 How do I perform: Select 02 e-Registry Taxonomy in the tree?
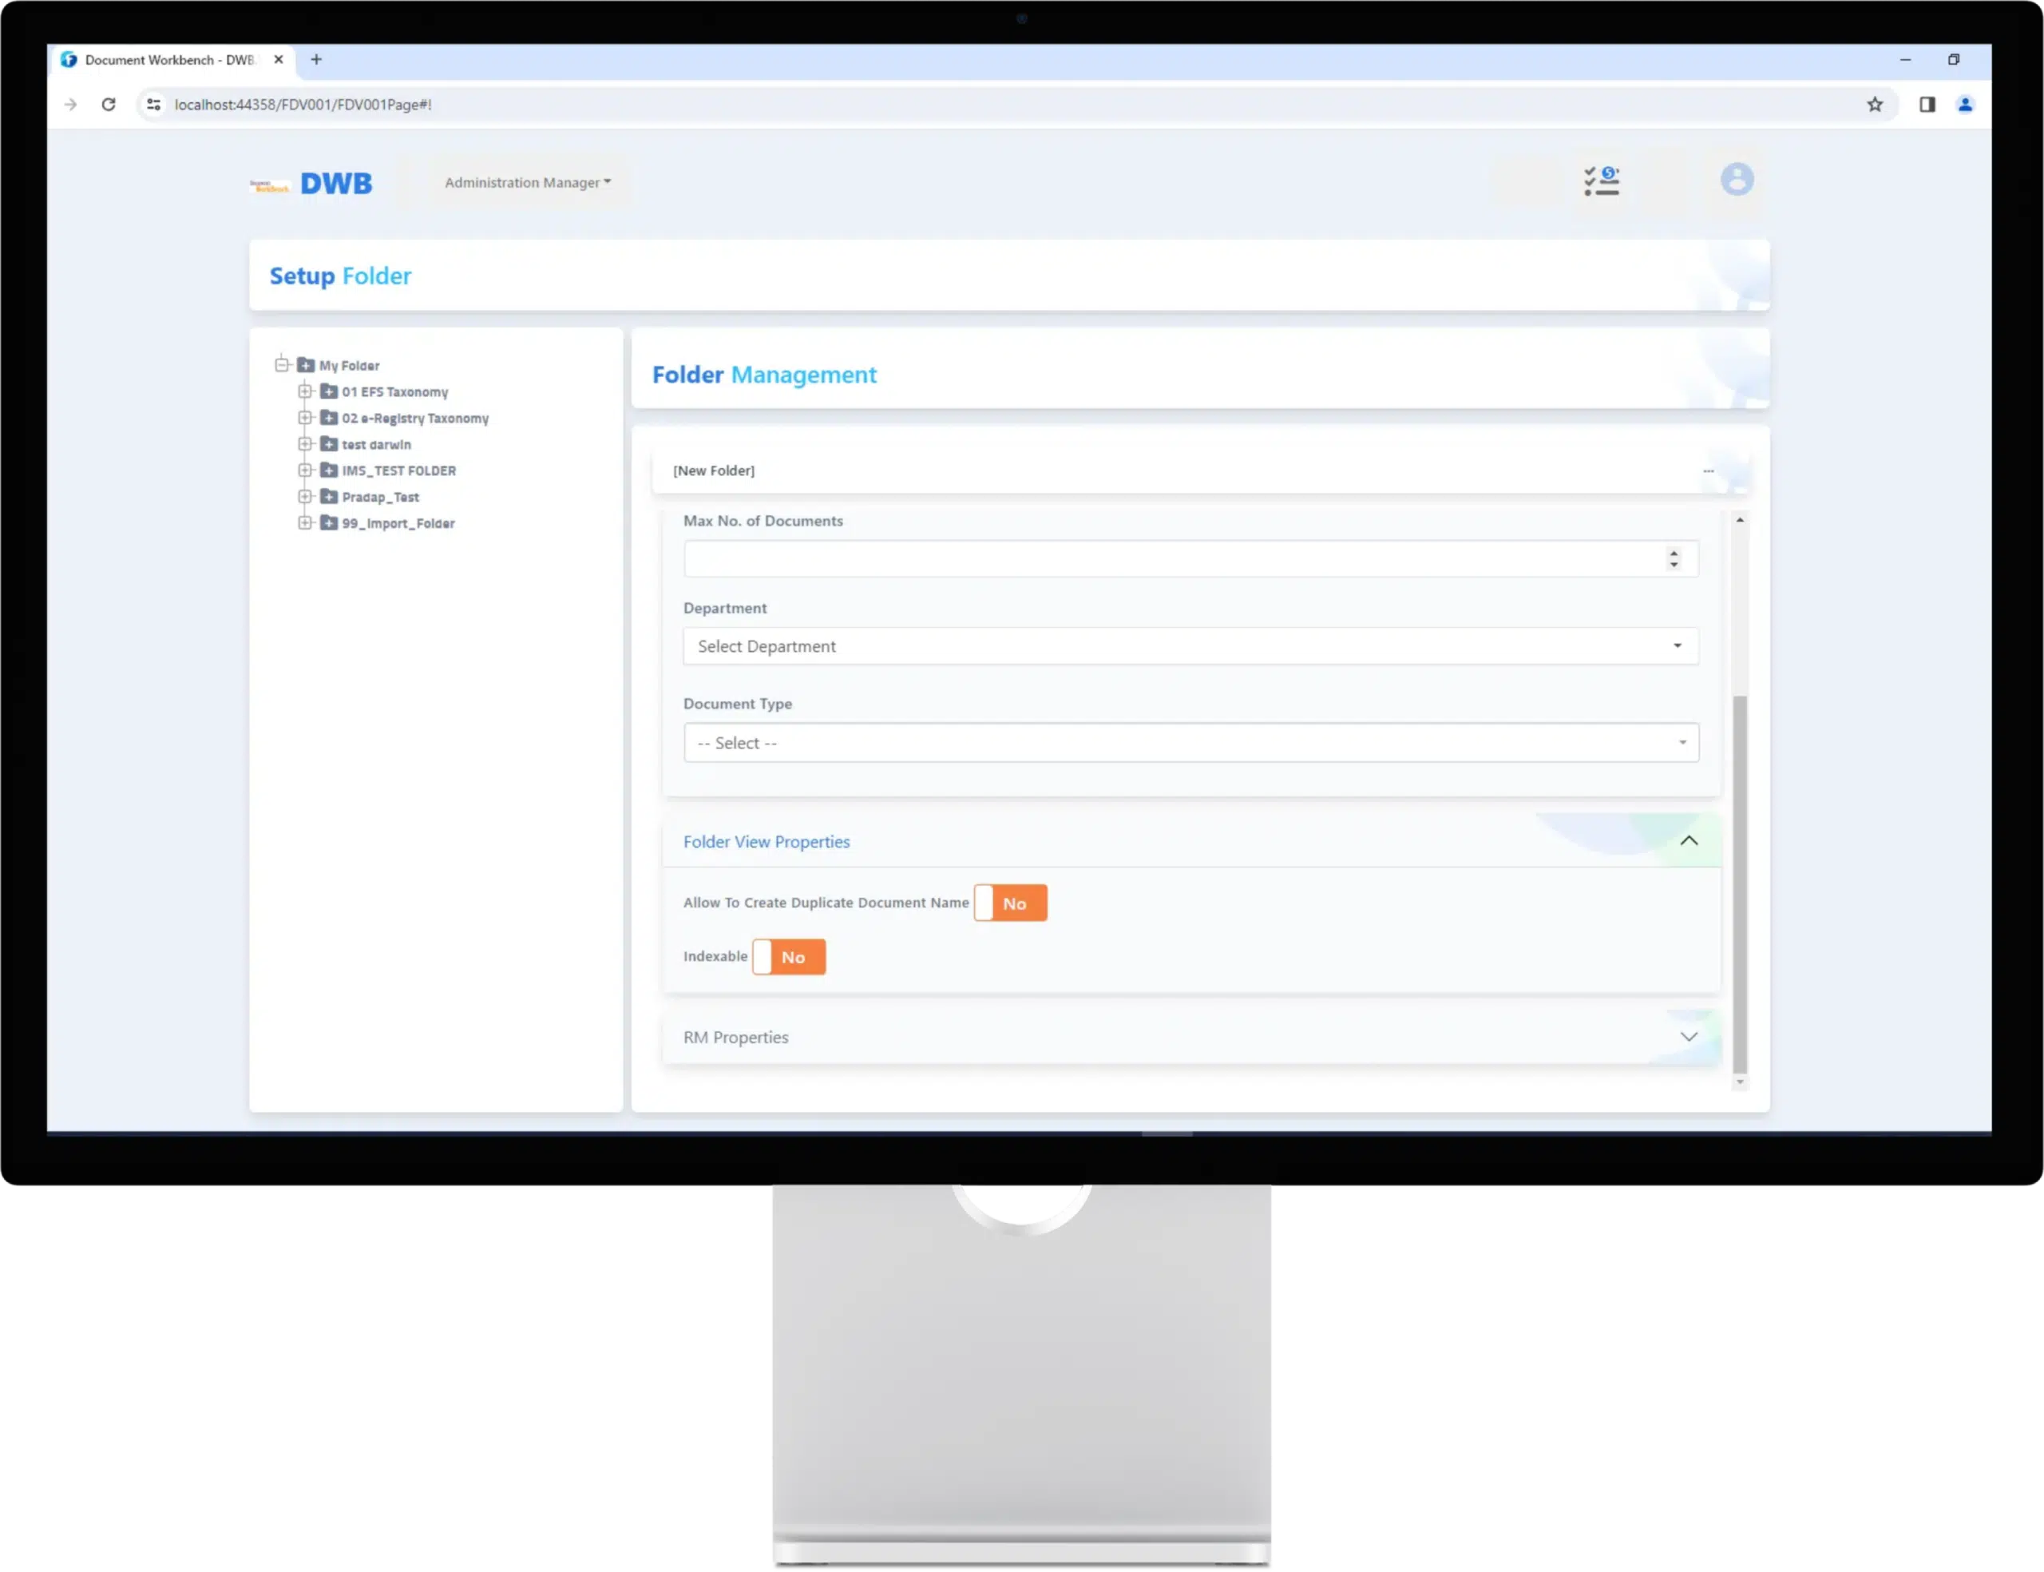coord(415,419)
